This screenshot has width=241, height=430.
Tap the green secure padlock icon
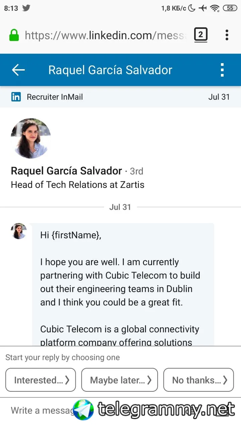click(x=14, y=35)
